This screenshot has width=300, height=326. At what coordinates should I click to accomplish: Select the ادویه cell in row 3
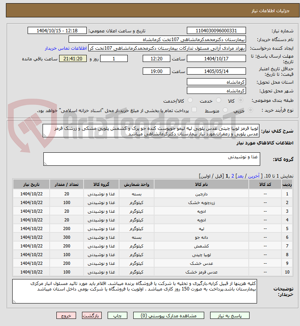click(x=201, y=211)
